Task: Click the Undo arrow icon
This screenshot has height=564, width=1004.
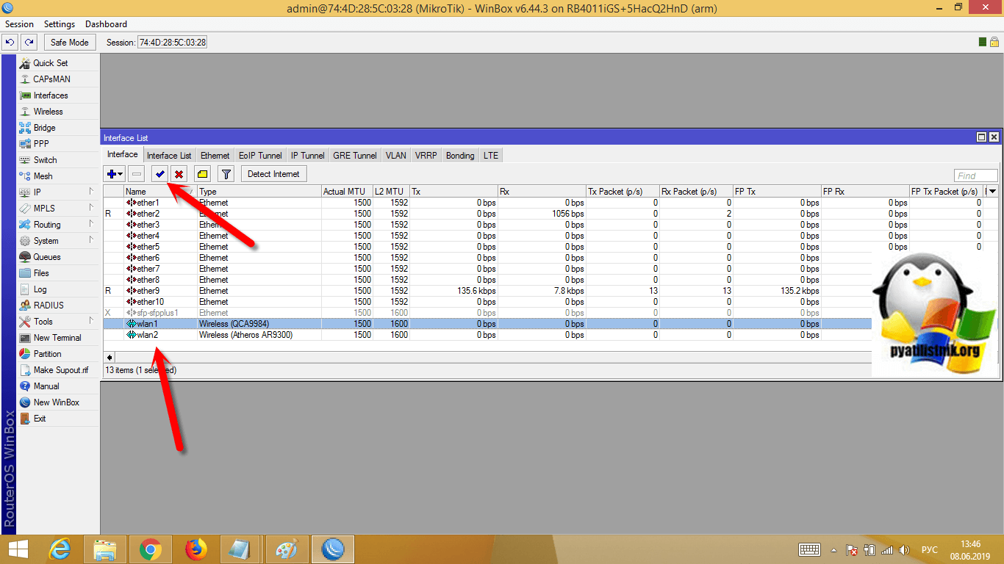Action: coord(10,43)
